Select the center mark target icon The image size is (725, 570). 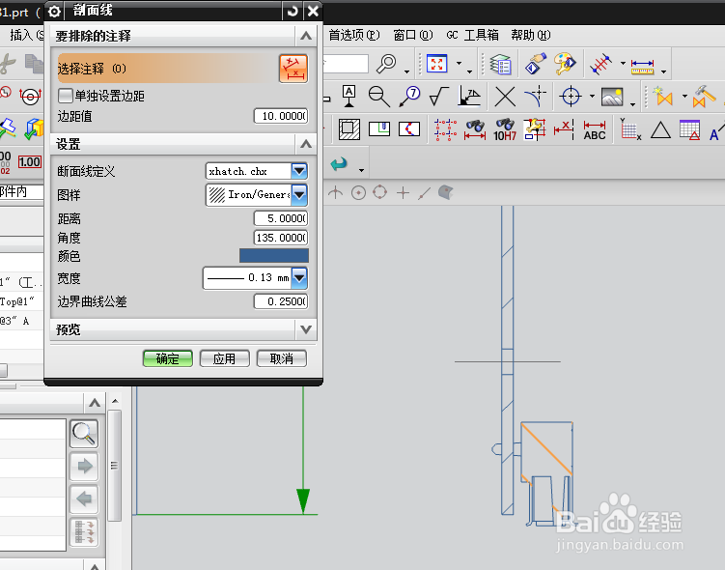[571, 97]
